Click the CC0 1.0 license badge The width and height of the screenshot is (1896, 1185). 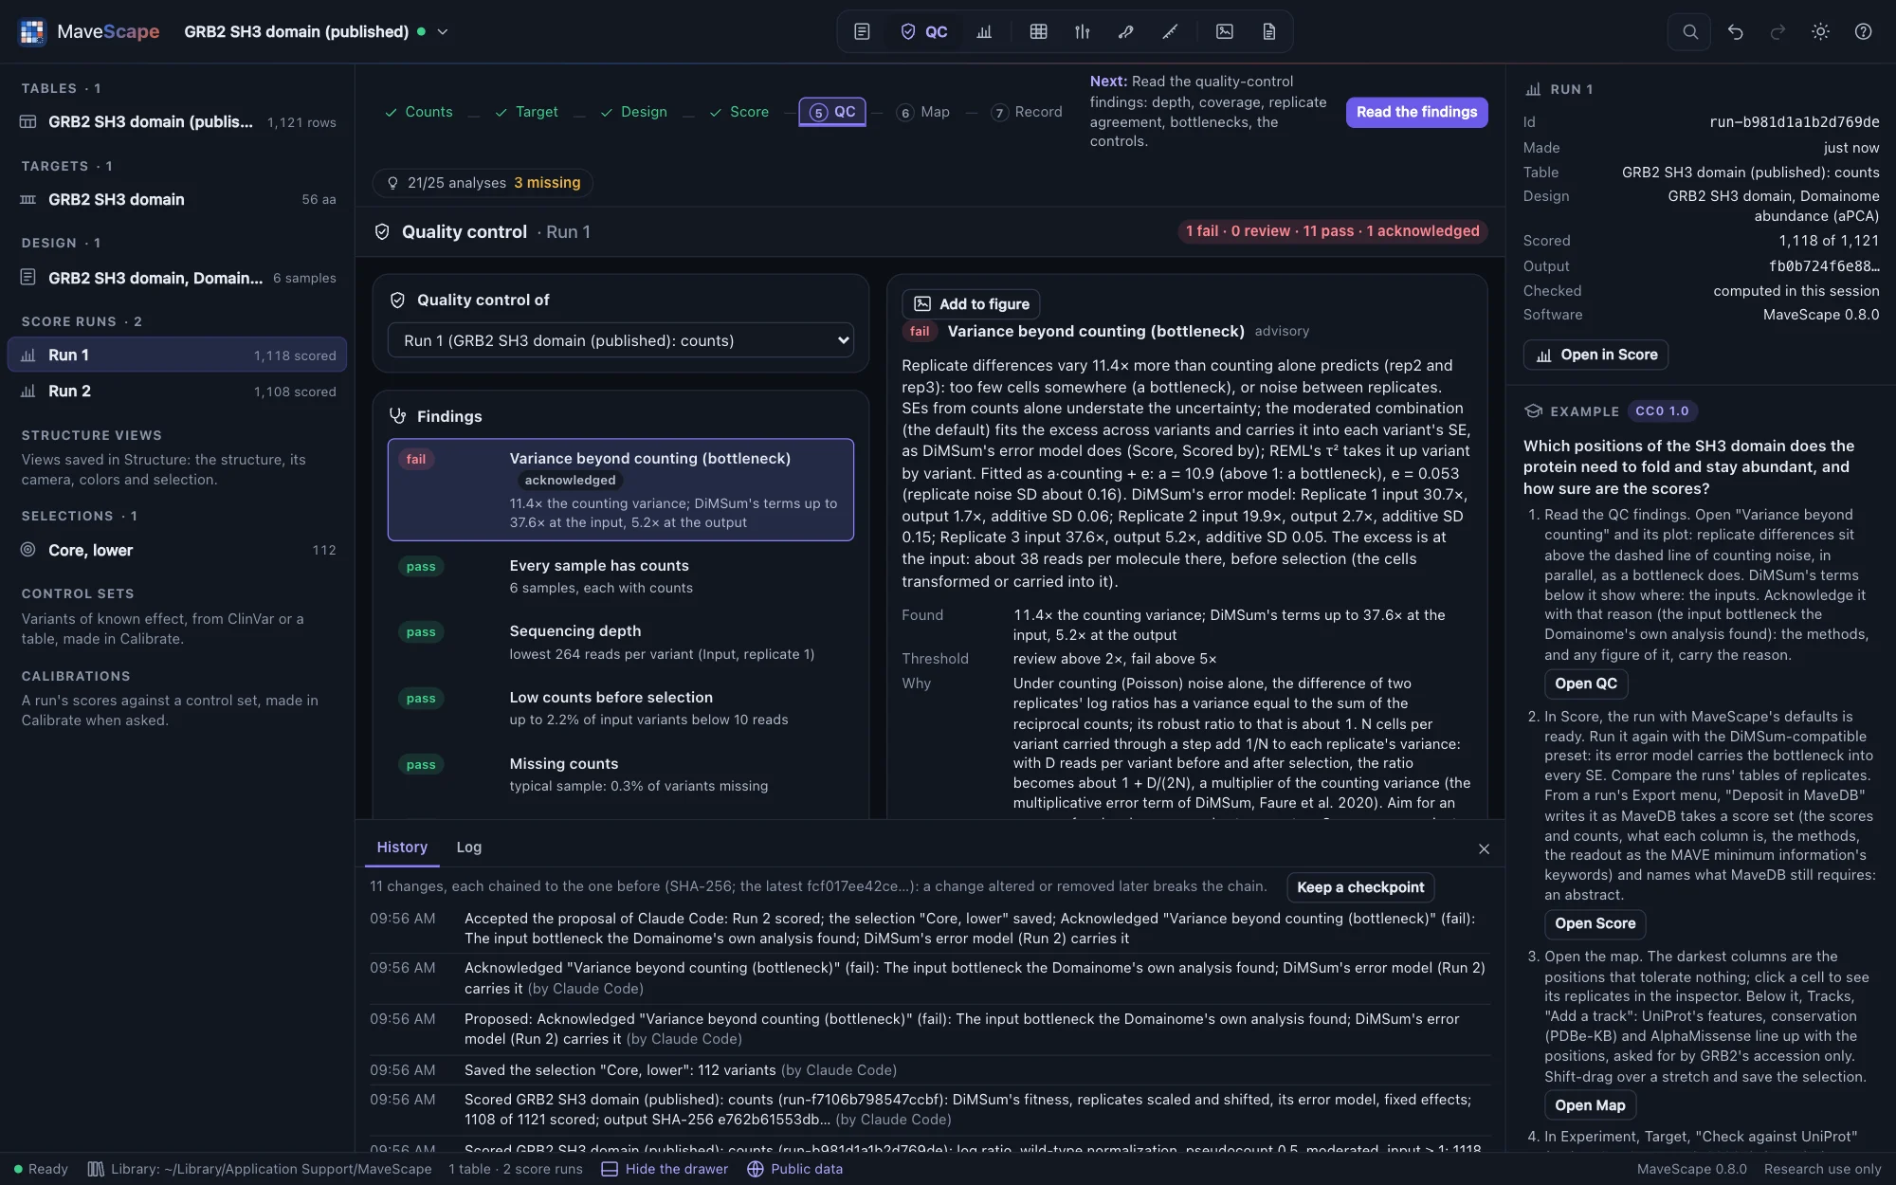point(1662,411)
